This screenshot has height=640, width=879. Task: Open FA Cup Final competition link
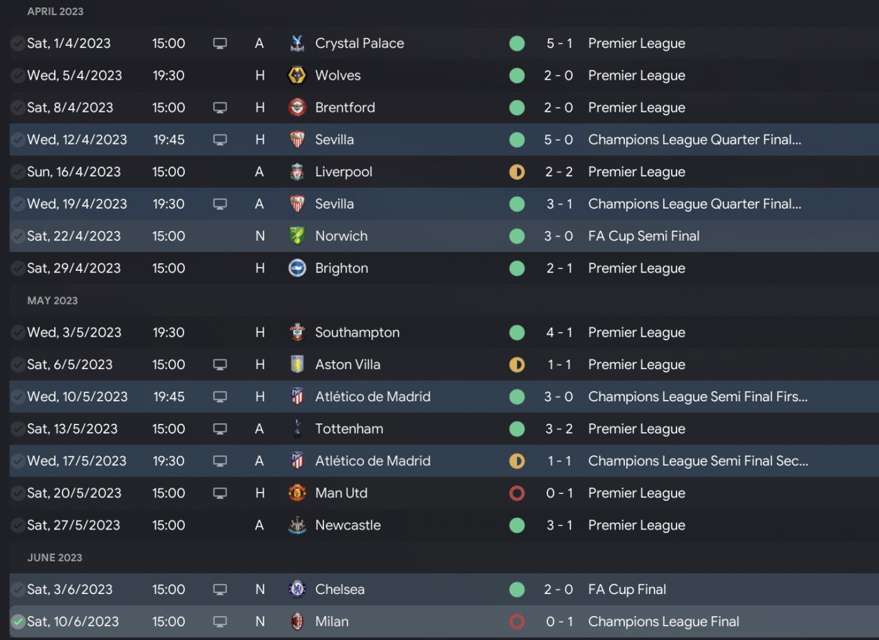click(627, 589)
